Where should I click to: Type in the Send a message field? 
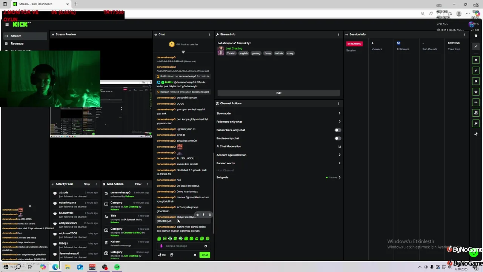point(184,246)
